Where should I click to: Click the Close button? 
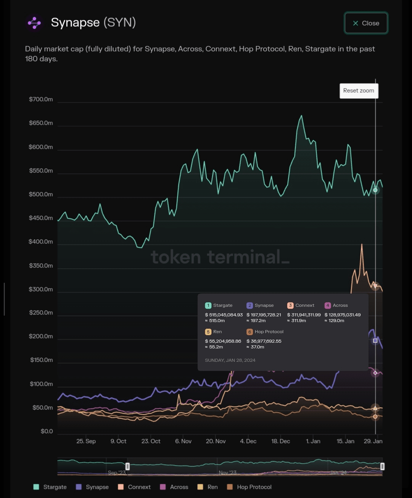365,23
